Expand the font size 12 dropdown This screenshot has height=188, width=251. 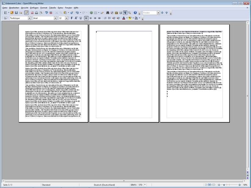(x=67, y=18)
